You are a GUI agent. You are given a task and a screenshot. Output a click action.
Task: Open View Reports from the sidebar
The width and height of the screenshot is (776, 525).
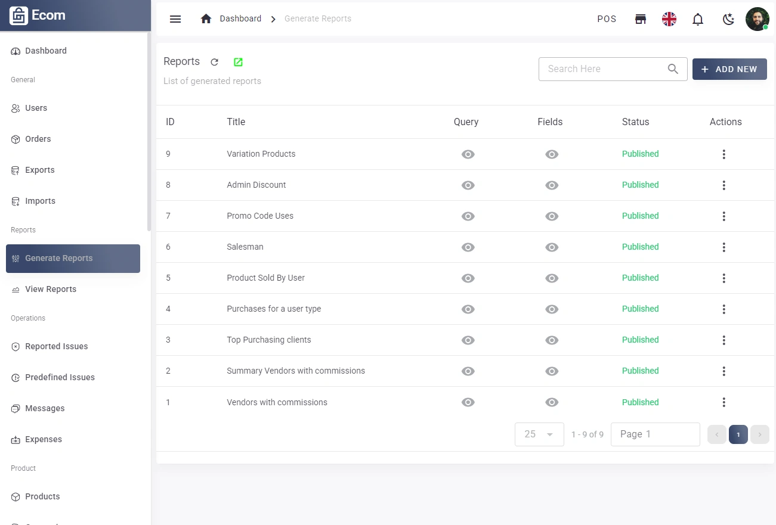(x=51, y=289)
